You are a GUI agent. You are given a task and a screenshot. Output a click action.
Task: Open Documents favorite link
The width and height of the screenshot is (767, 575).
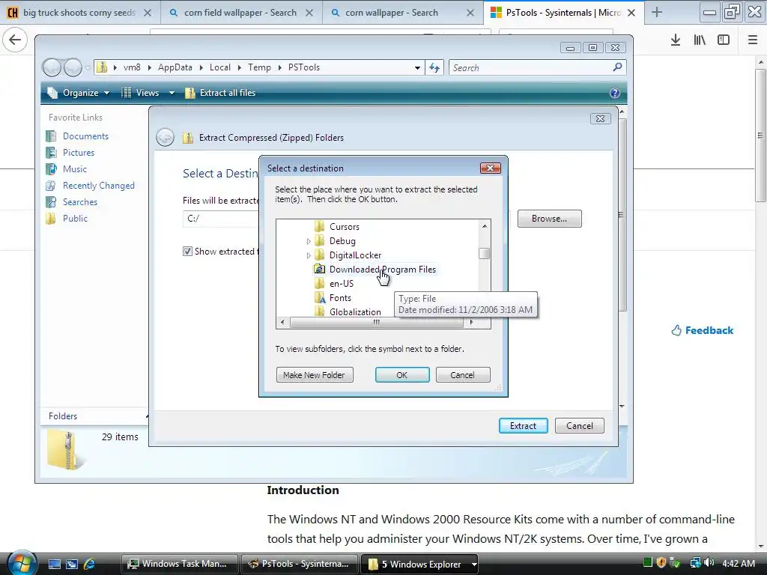(x=85, y=136)
